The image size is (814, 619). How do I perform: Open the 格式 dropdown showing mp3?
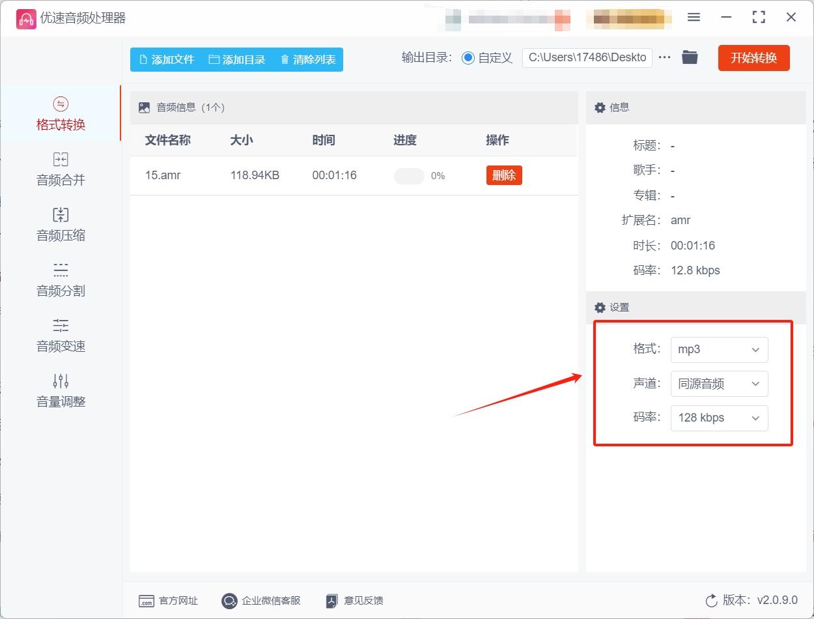pos(719,350)
